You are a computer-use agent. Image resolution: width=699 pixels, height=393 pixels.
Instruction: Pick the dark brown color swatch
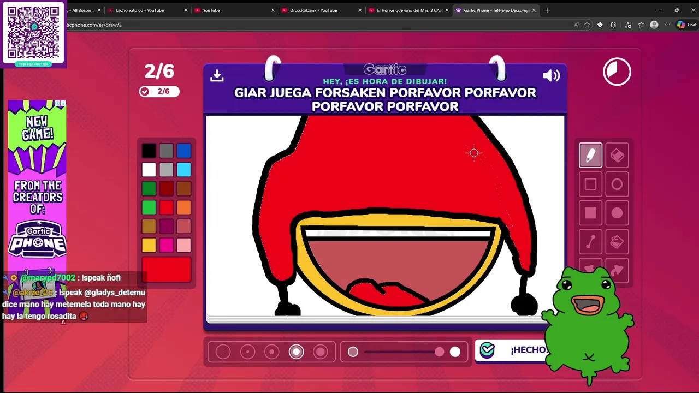[x=184, y=189]
